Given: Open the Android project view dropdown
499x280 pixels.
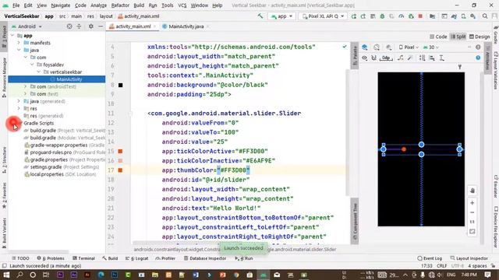Looking at the screenshot, I should [x=27, y=26].
